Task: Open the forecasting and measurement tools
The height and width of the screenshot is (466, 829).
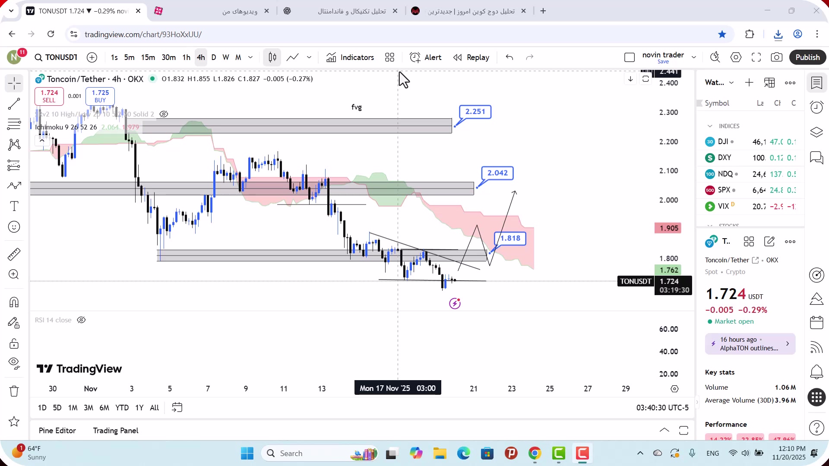Action: click(x=14, y=165)
